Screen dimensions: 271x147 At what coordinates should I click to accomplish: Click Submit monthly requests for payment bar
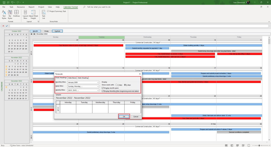pos(147,48)
